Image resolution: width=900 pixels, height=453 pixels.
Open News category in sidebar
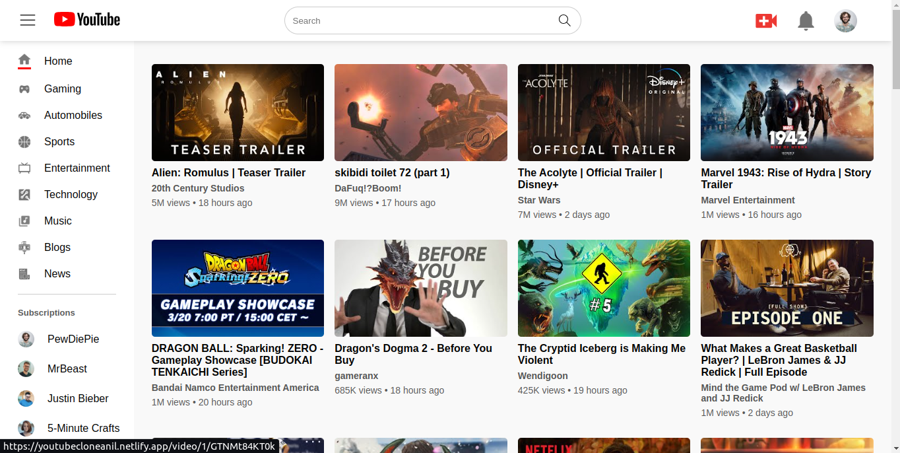57,274
